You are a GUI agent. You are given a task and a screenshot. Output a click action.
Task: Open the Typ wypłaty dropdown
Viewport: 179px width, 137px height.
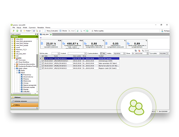167,53
